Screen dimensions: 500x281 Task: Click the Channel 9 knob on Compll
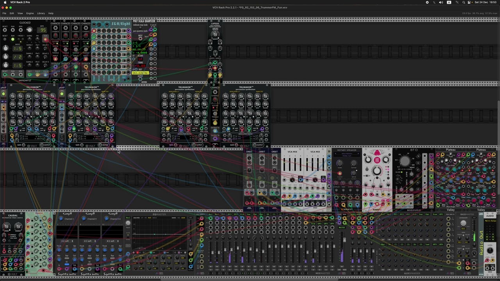pos(84,218)
